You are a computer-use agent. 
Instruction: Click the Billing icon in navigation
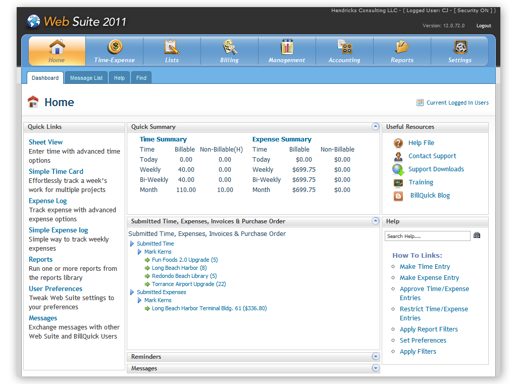point(230,47)
